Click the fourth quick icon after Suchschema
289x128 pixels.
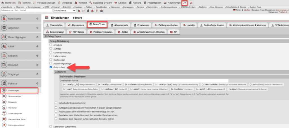click(93, 11)
